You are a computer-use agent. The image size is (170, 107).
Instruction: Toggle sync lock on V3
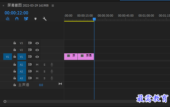pos(30,43)
